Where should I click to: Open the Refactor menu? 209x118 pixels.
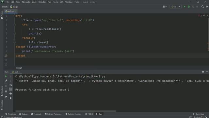(42, 2)
